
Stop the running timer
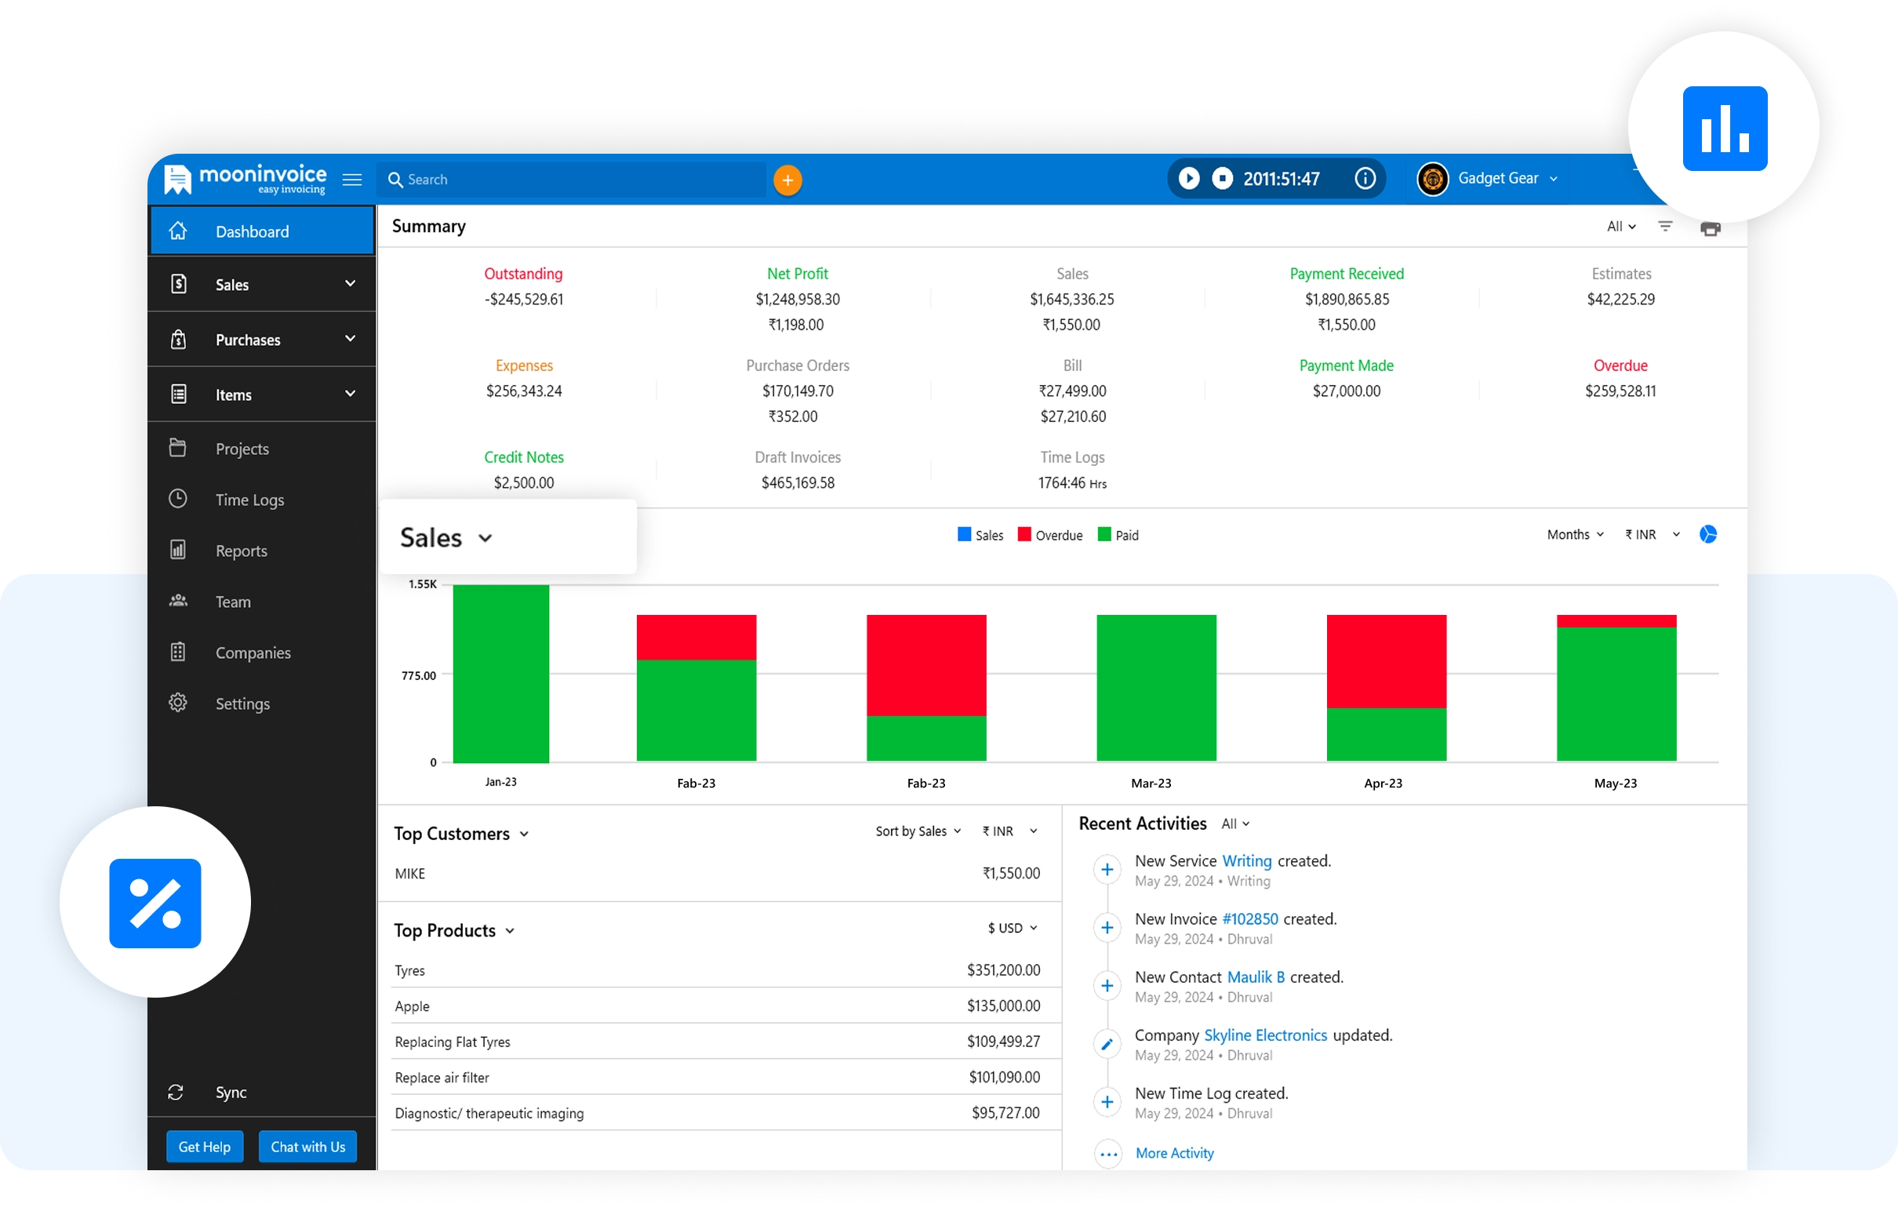(x=1222, y=179)
